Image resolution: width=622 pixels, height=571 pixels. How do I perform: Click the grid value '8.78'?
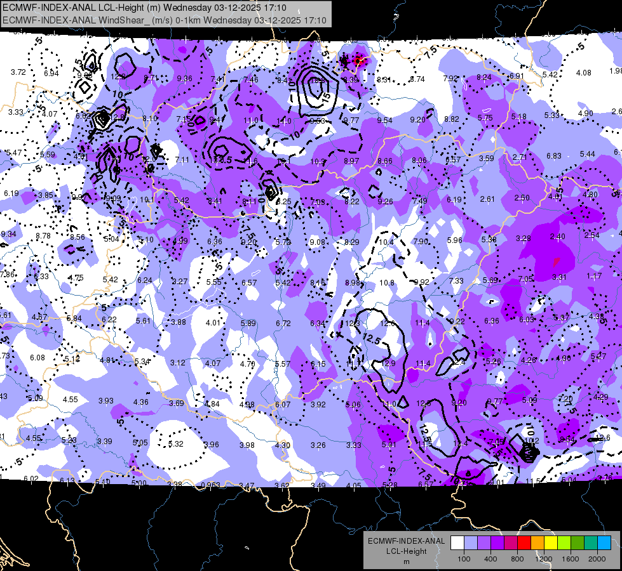click(43, 236)
